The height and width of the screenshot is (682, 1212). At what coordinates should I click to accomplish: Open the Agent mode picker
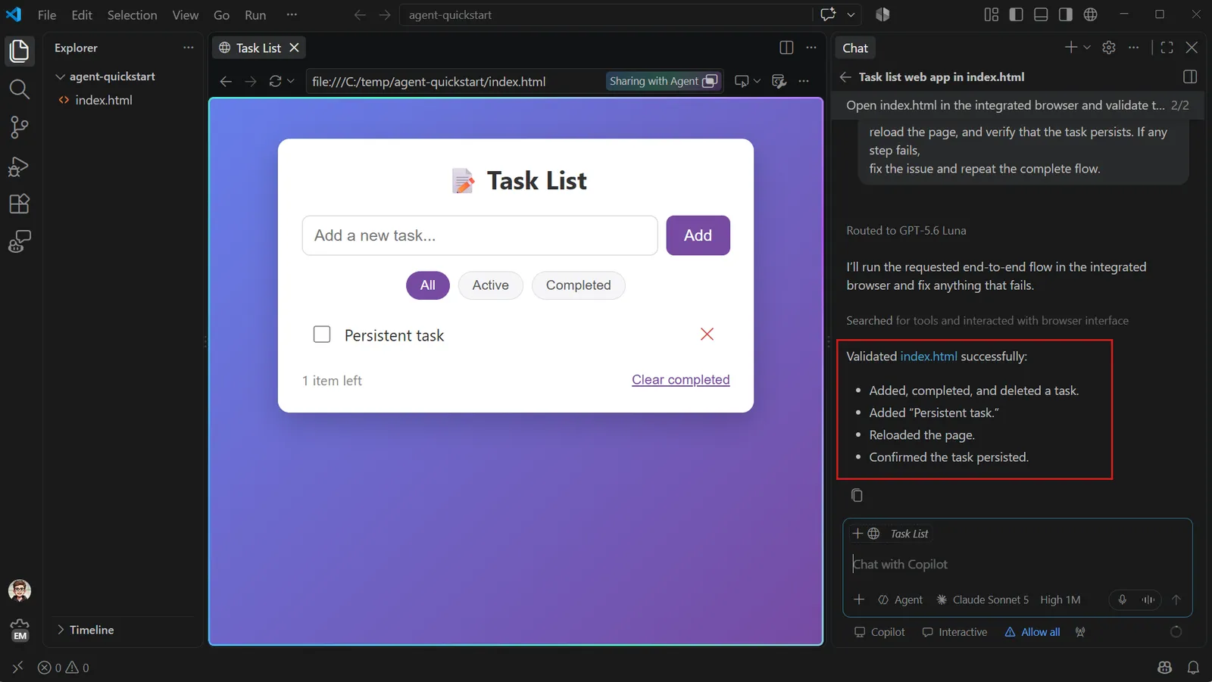pyautogui.click(x=900, y=599)
